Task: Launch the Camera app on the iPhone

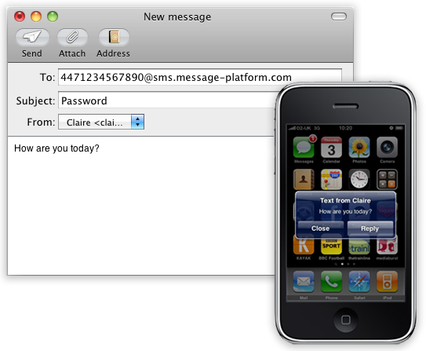Action: click(387, 147)
